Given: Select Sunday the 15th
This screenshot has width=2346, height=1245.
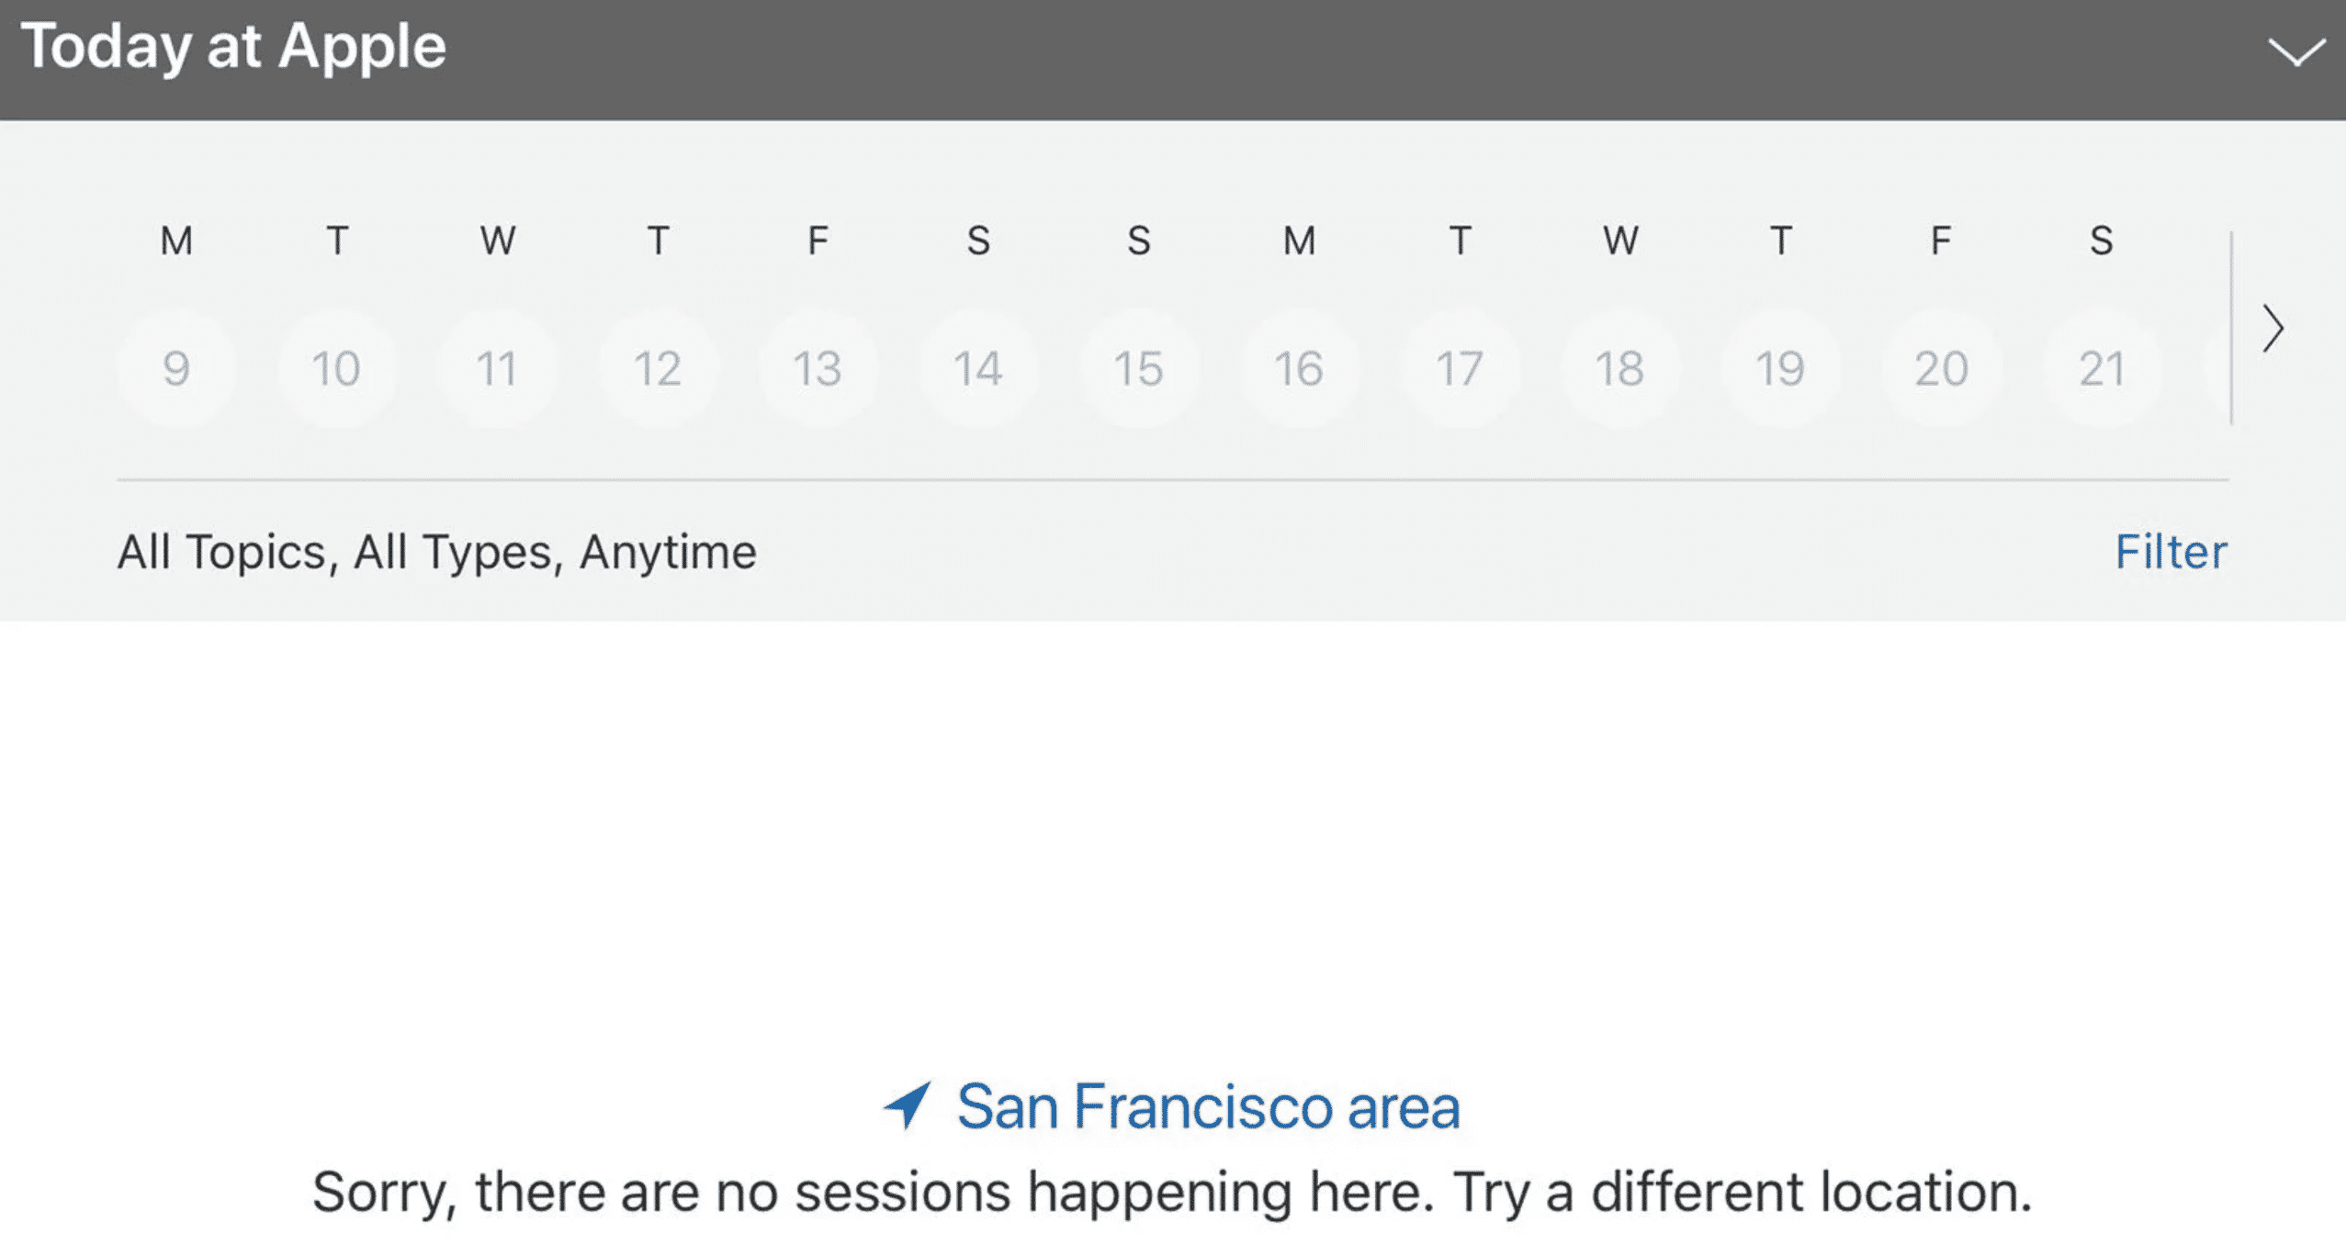Looking at the screenshot, I should click(x=1139, y=369).
